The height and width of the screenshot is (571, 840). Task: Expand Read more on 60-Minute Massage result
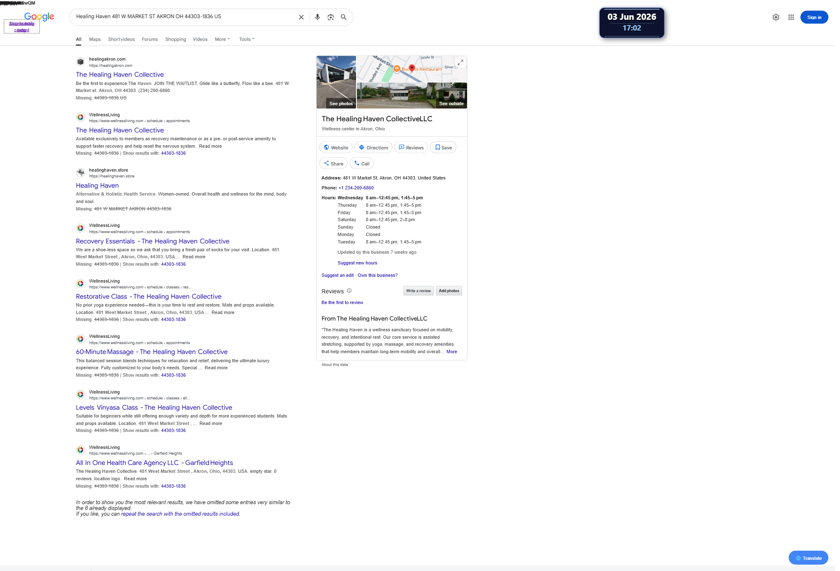tap(216, 368)
